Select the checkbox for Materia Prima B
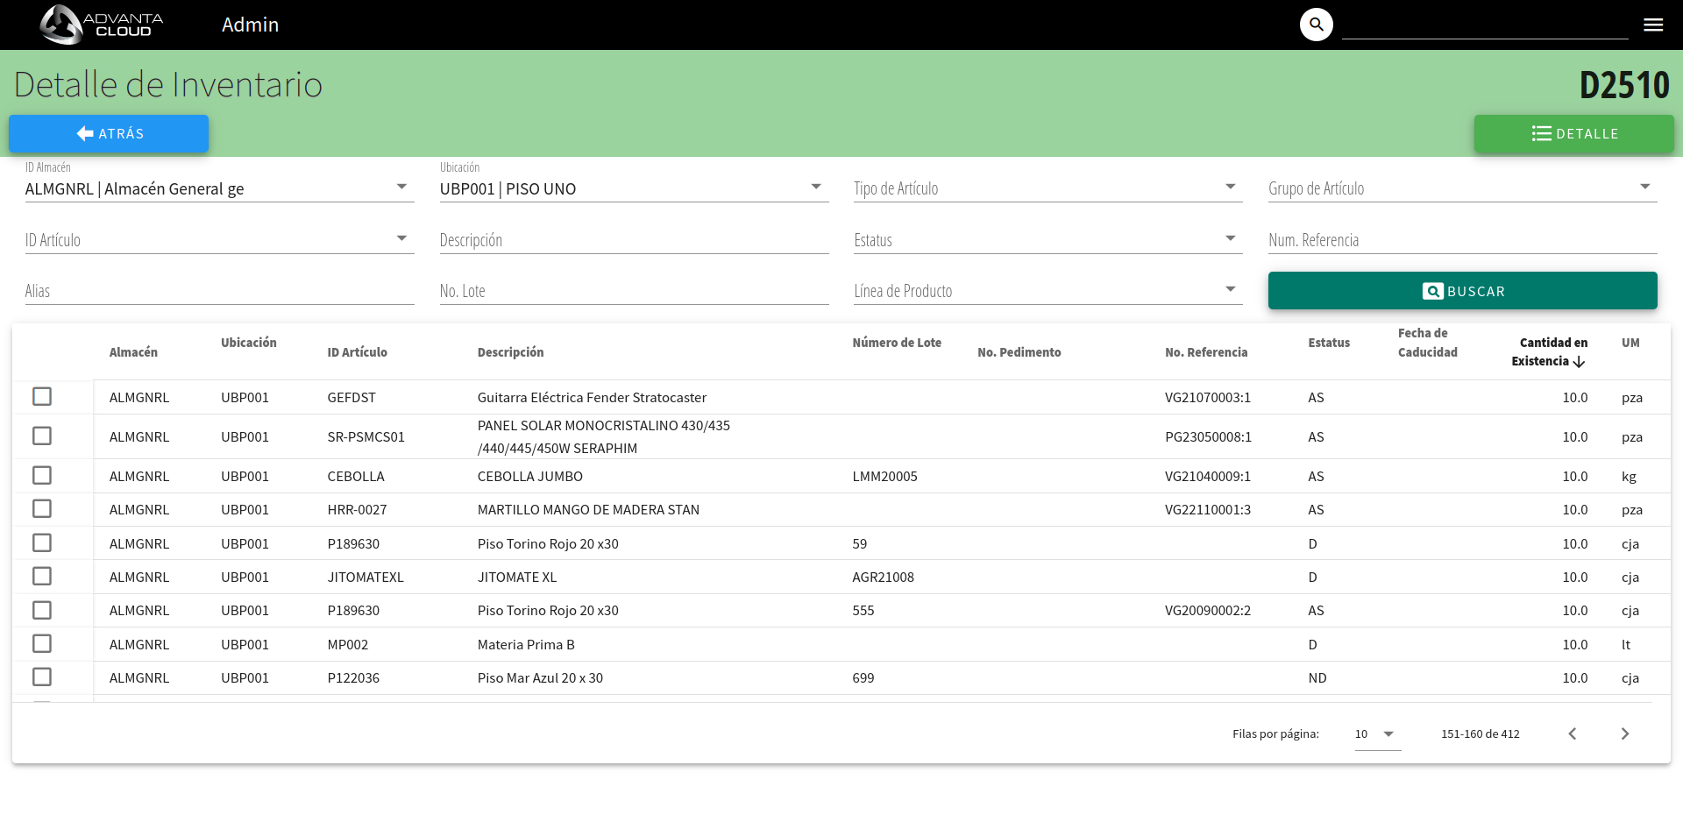Image resolution: width=1683 pixels, height=815 pixels. [x=42, y=643]
